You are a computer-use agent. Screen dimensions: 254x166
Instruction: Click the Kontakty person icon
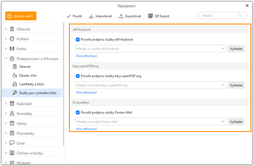[12, 114]
